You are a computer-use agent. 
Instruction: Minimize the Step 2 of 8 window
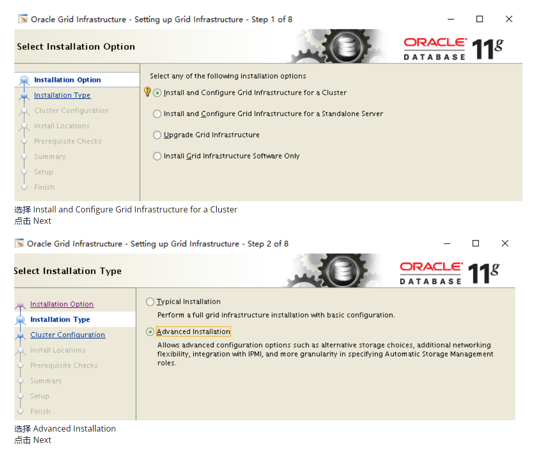447,244
